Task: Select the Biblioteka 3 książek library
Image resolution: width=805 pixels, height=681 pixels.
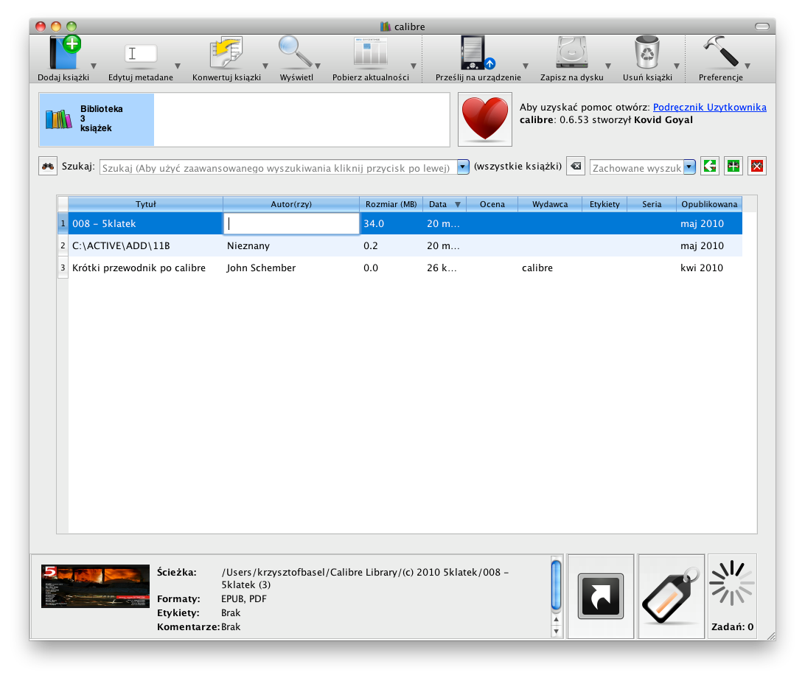Action: (97, 119)
